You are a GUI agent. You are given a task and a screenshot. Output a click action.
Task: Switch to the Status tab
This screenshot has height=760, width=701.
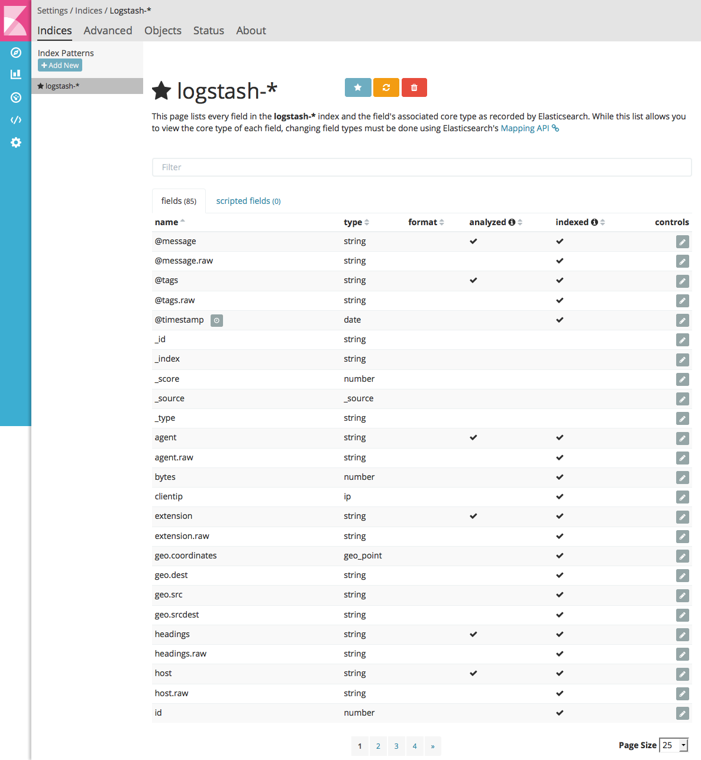click(x=209, y=31)
